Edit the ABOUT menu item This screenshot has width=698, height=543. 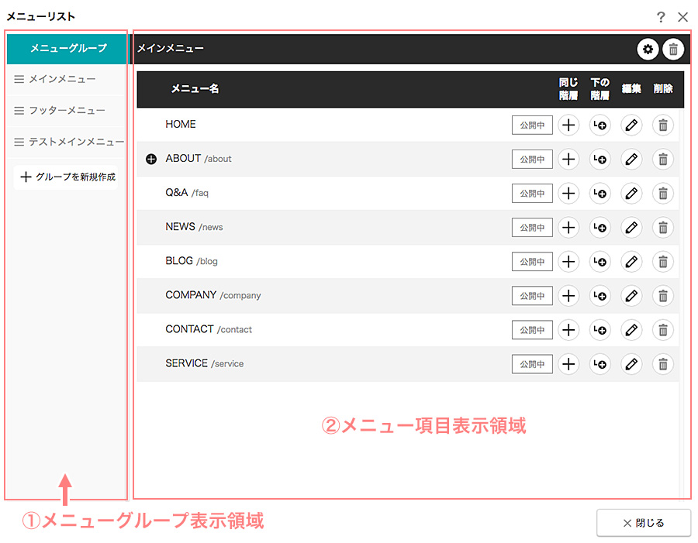[x=631, y=160]
